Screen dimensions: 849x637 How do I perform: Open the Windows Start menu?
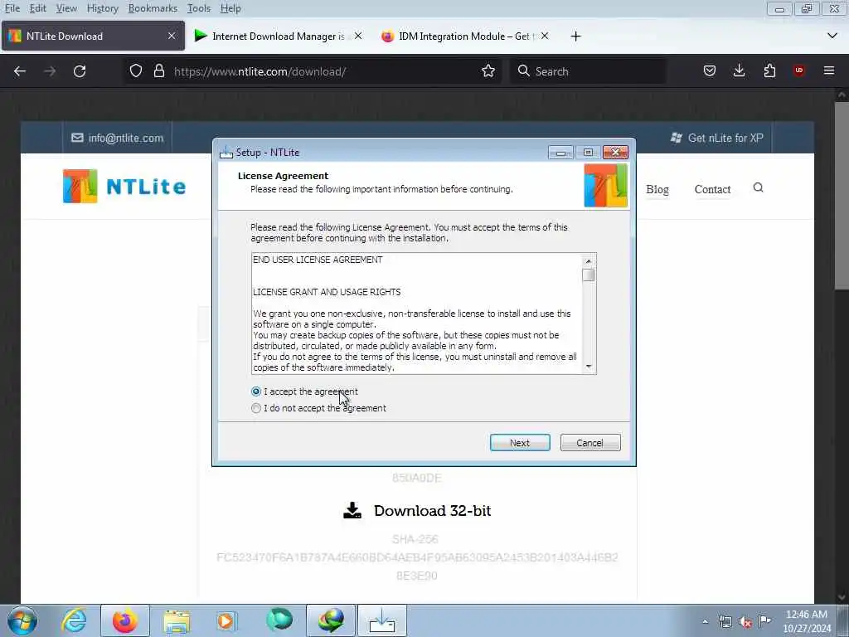pyautogui.click(x=22, y=620)
